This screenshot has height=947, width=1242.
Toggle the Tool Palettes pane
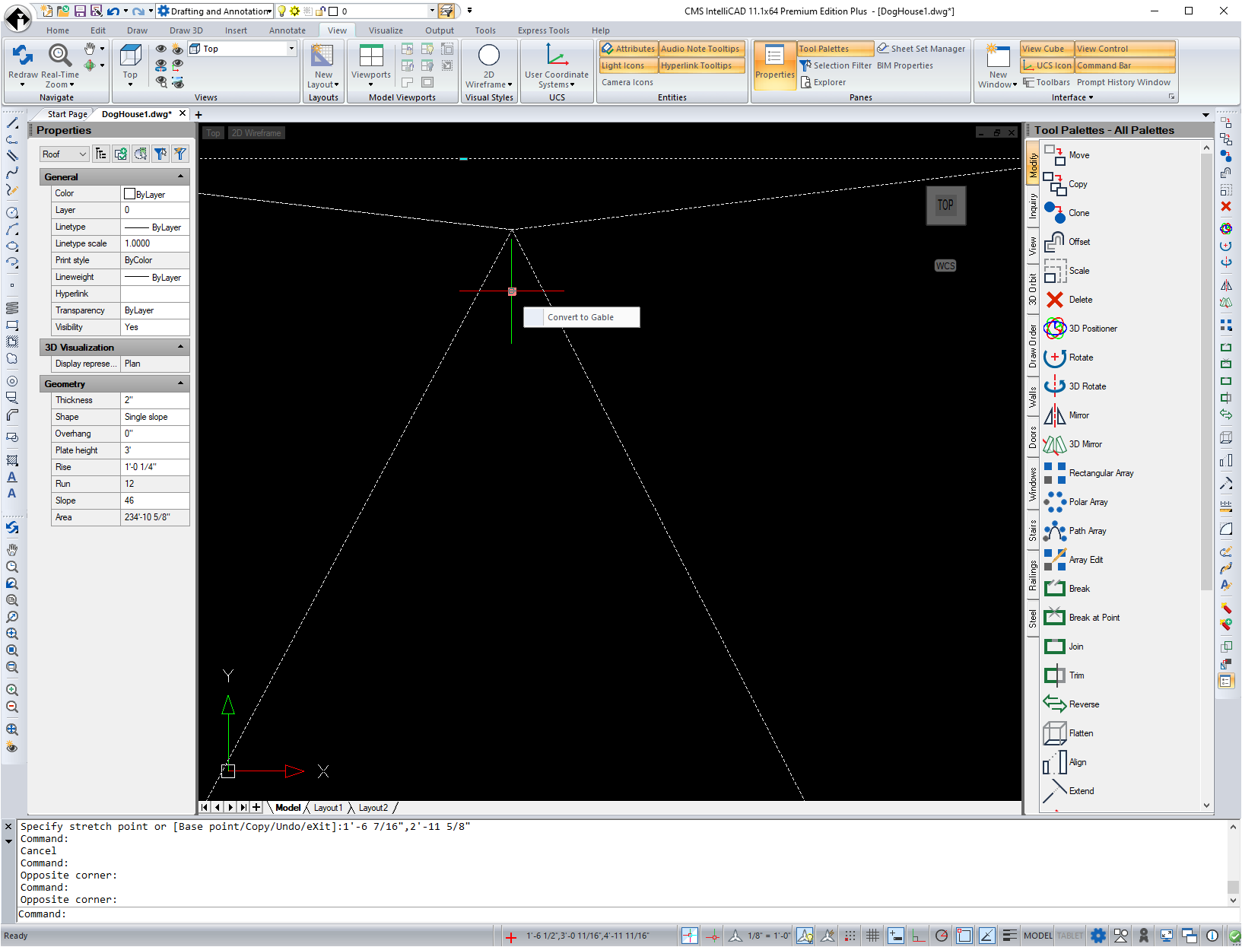pyautogui.click(x=835, y=49)
